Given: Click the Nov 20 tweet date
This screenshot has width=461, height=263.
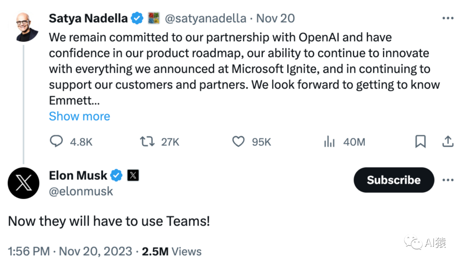Looking at the screenshot, I should coord(275,18).
